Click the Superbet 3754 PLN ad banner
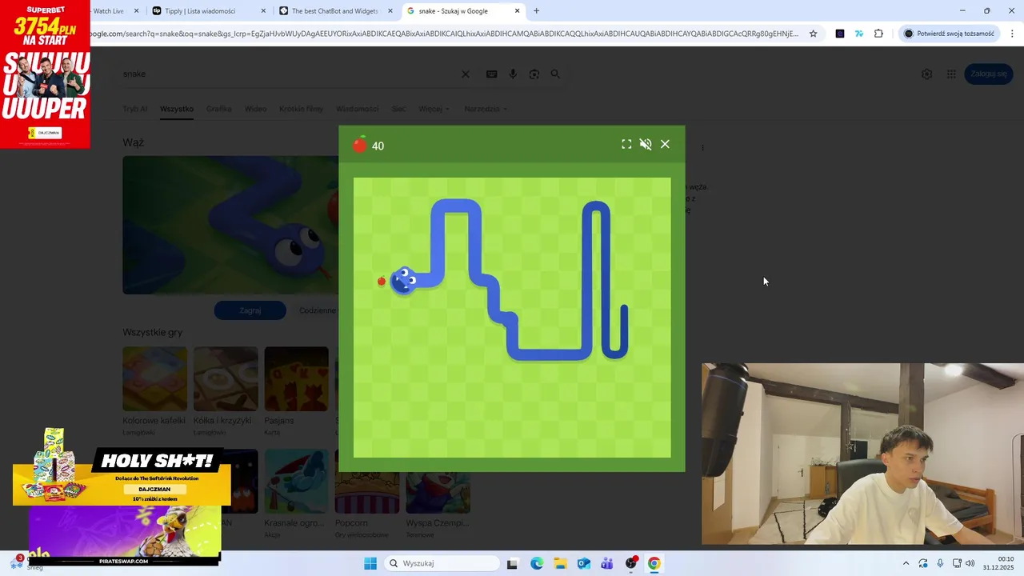The image size is (1024, 576). click(x=45, y=74)
